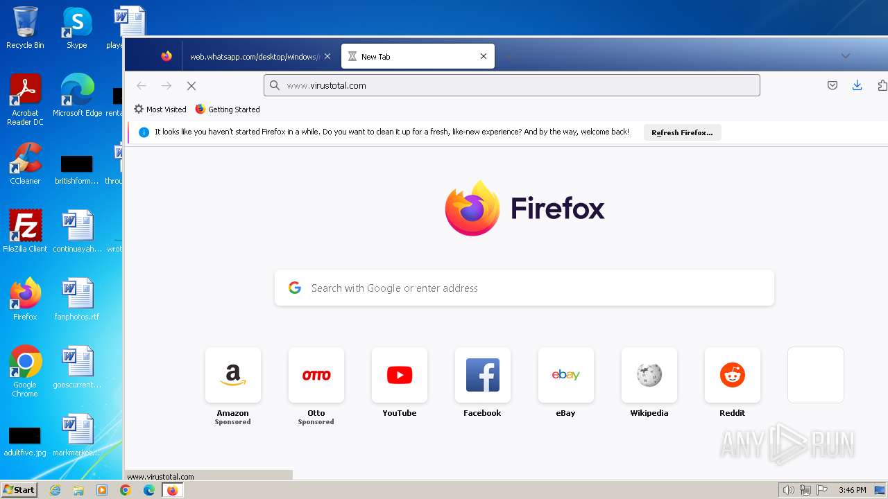888x499 pixels.
Task: Open Acrobat Reader DC desktop shortcut
Action: pos(25,100)
